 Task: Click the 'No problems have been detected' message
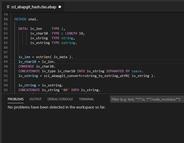click(x=57, y=107)
